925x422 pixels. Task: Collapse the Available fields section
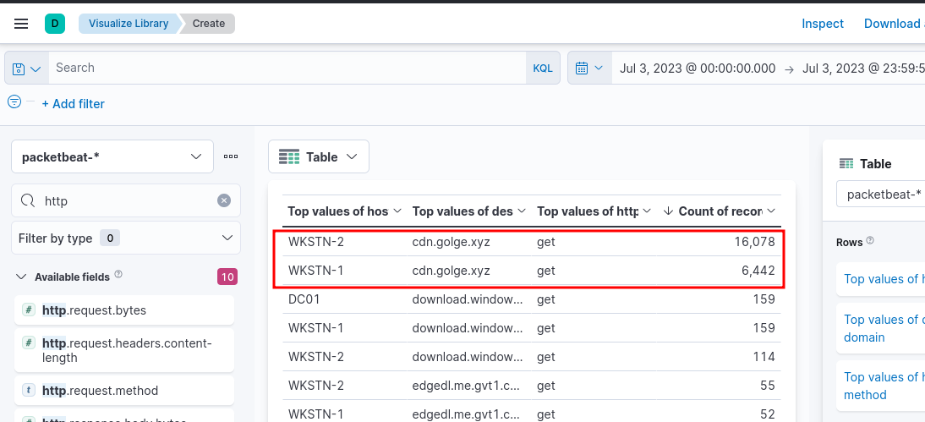pos(21,277)
